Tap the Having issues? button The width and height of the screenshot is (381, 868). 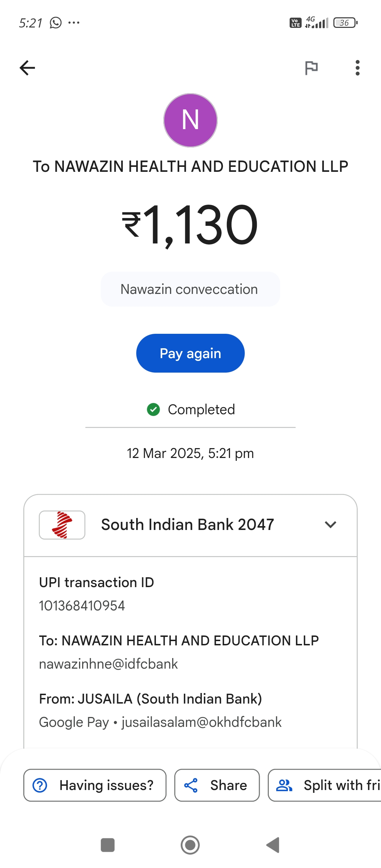pos(95,785)
